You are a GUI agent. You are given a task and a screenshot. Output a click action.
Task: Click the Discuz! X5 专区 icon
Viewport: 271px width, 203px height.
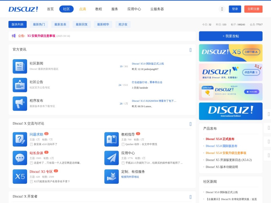[20, 177]
